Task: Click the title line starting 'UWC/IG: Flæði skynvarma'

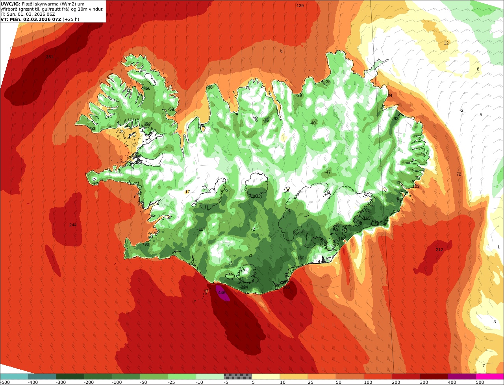Action: click(x=43, y=4)
